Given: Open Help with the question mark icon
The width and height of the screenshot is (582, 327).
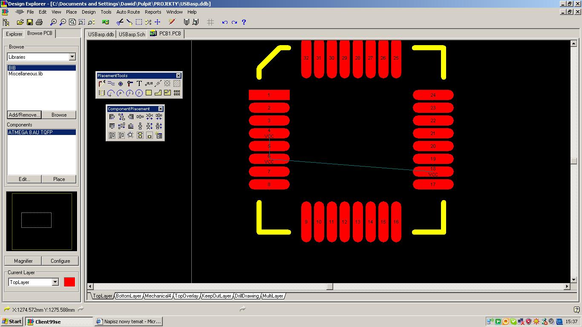Looking at the screenshot, I should coord(244,22).
